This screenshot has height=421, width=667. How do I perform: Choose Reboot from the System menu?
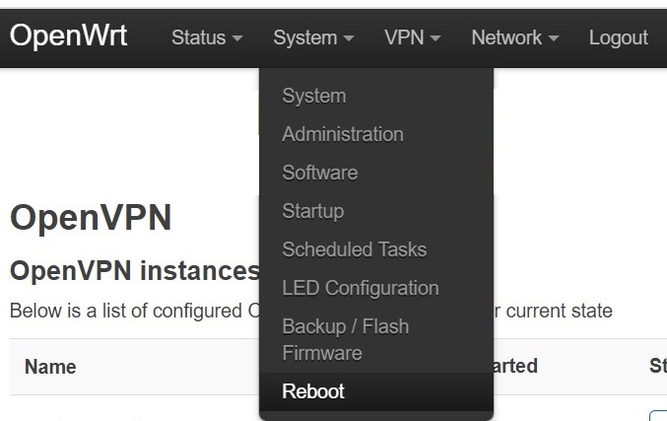[x=312, y=391]
